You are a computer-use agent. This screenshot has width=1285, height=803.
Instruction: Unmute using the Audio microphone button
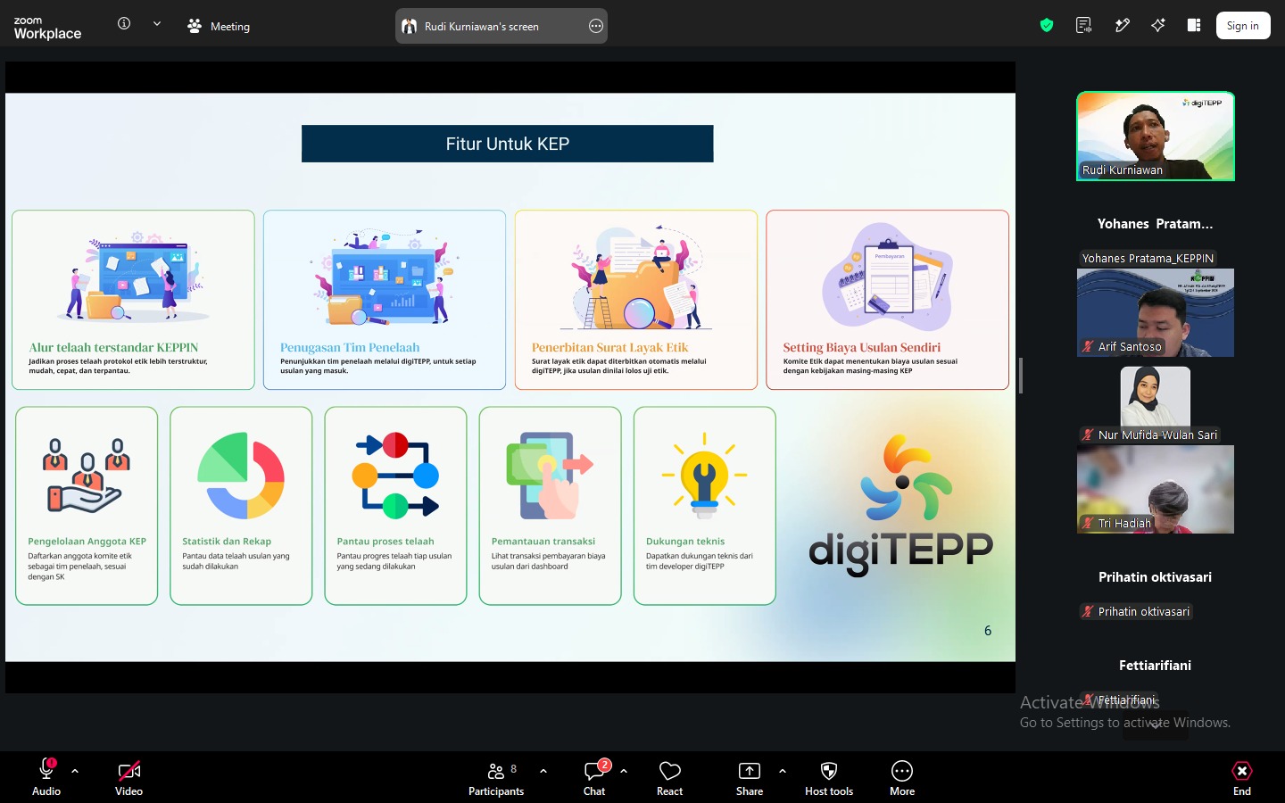pos(46,776)
